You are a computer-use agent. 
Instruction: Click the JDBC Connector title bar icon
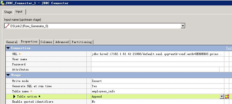pos(2,3)
